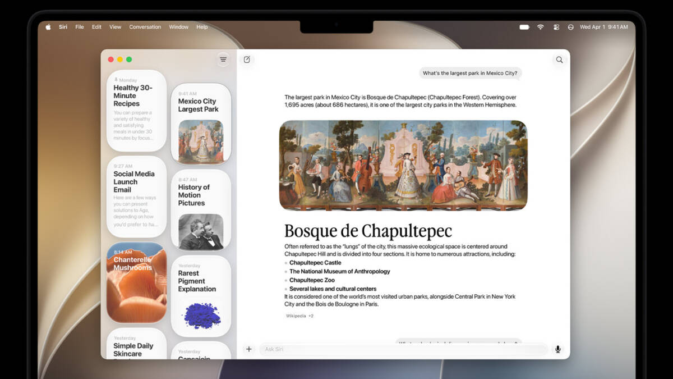Click the Monday pinned label
The height and width of the screenshot is (379, 673).
point(126,80)
